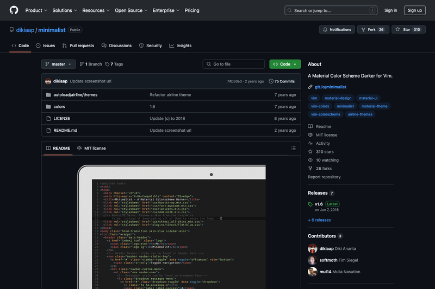Select the README tab in file viewer

pos(58,148)
